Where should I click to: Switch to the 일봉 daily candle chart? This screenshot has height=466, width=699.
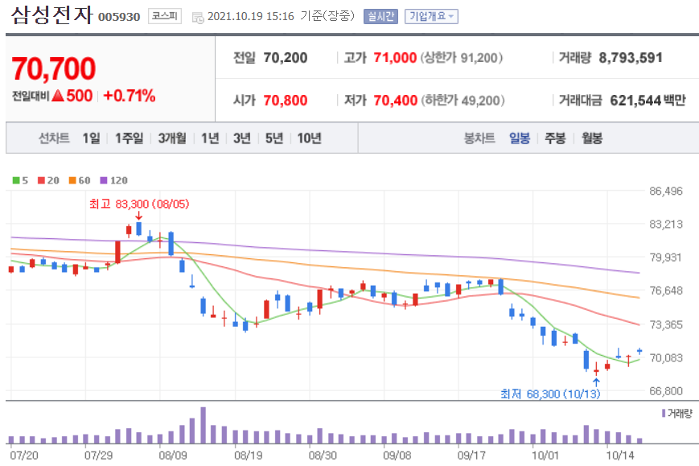(520, 138)
